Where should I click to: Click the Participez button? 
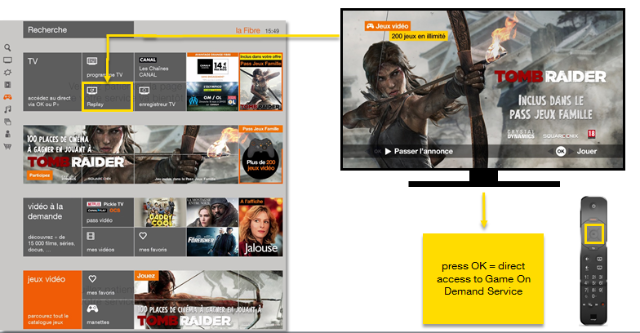point(39,175)
